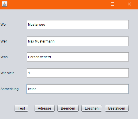Screen dimensions: 138x119
Task: Click the Was label
Action: pyautogui.click(x=4, y=57)
